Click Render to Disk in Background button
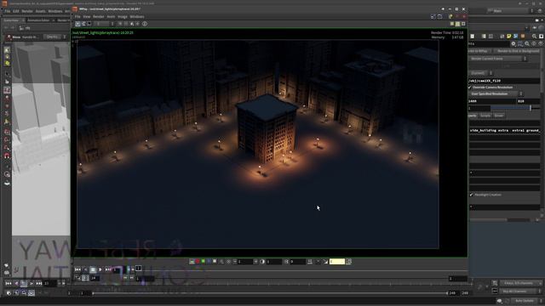Image resolution: width=545 pixels, height=306 pixels. pos(518,51)
